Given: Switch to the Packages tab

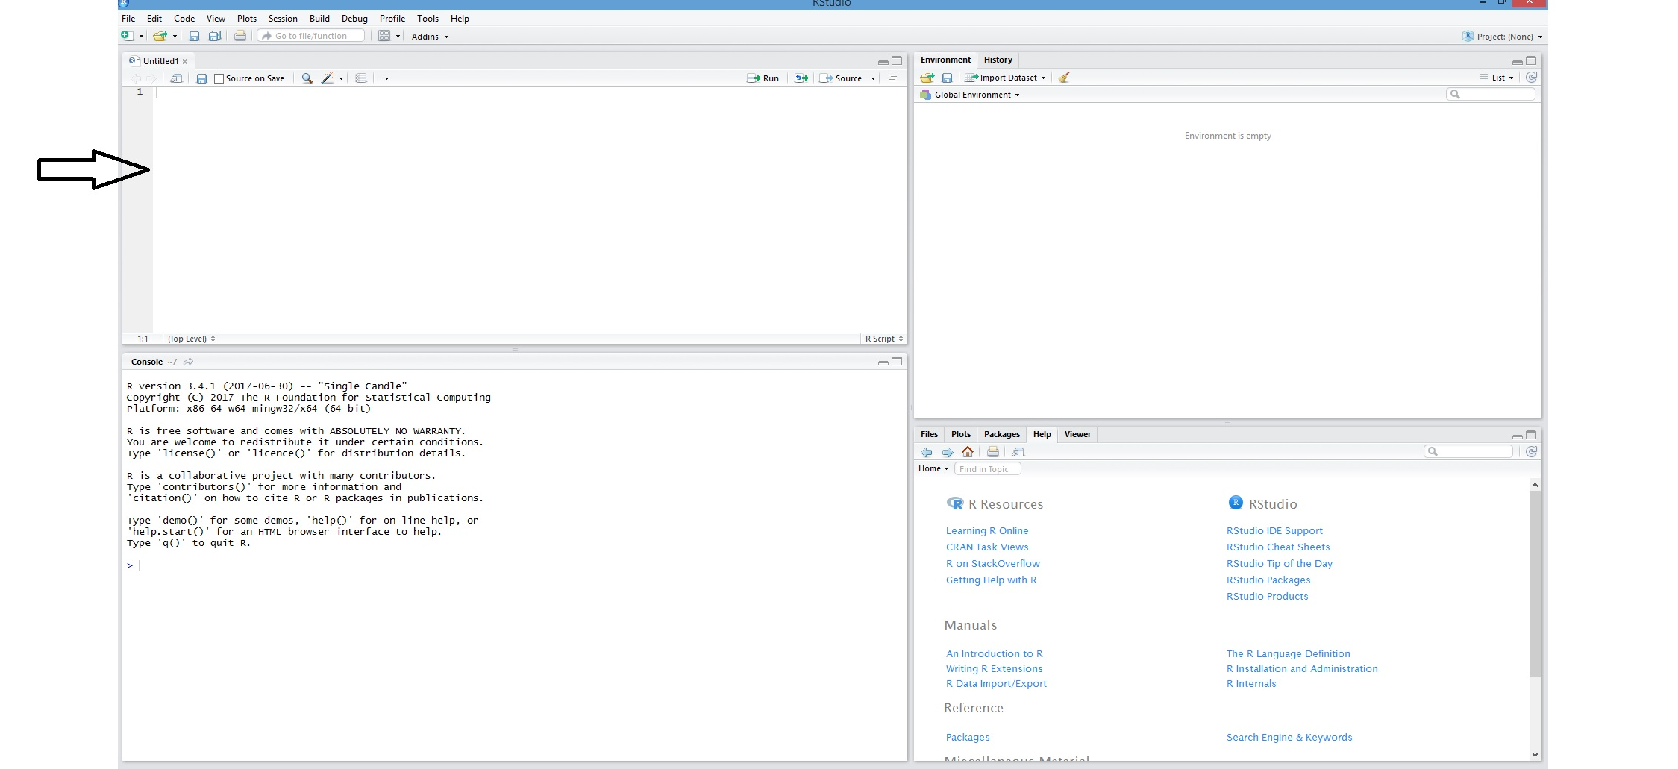Looking at the screenshot, I should pyautogui.click(x=1001, y=433).
